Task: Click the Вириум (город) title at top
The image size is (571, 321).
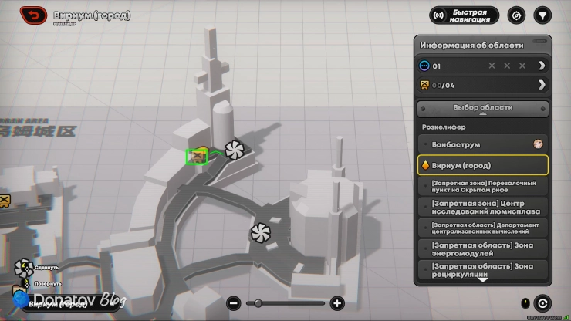Action: [92, 15]
